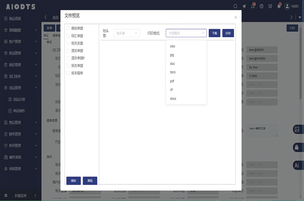Switch to the 首页 tab
Viewport: 304px width, 201px height.
[56, 18]
